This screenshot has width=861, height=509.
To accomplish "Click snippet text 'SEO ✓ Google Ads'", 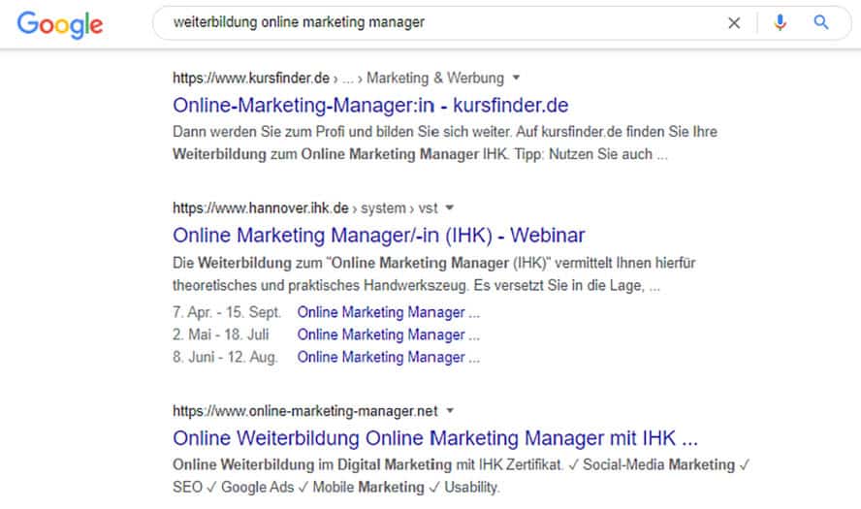I will [234, 487].
